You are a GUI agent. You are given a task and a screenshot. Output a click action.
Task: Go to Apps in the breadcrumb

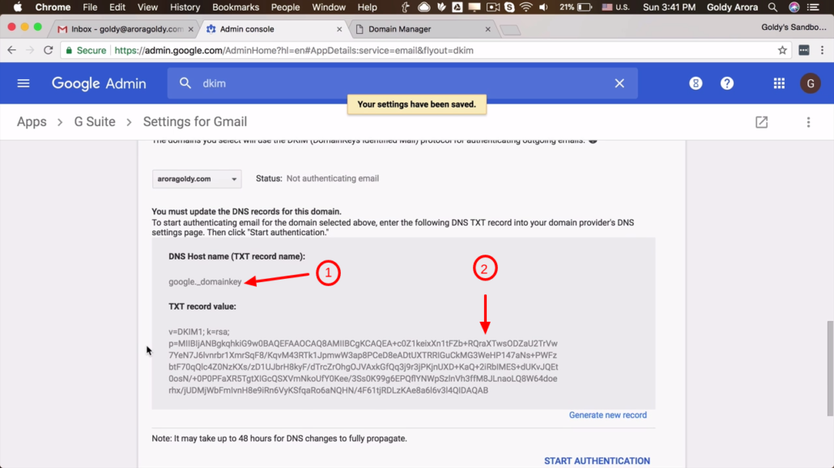point(32,122)
